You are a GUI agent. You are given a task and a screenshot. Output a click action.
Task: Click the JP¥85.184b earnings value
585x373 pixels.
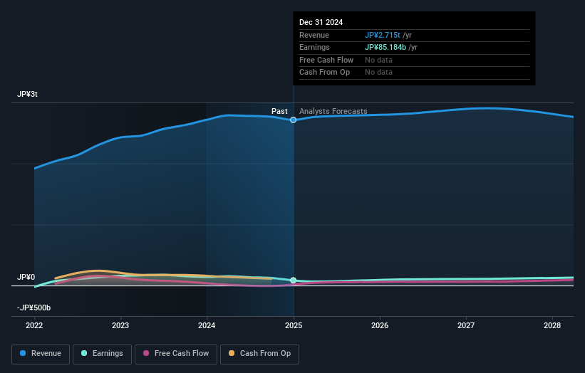pos(385,47)
